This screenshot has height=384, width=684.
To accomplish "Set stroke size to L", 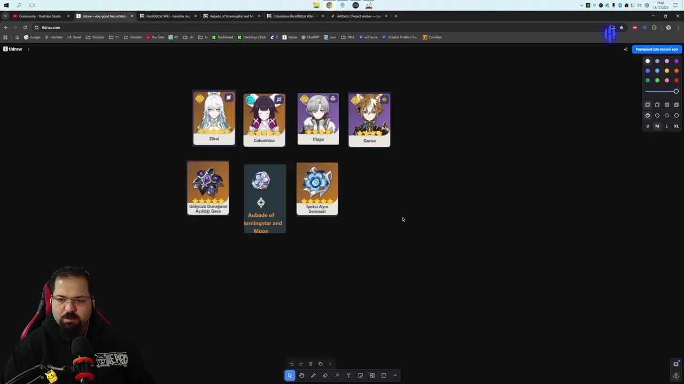I will 667,126.
